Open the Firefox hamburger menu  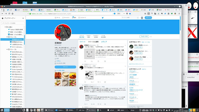pos(179,14)
